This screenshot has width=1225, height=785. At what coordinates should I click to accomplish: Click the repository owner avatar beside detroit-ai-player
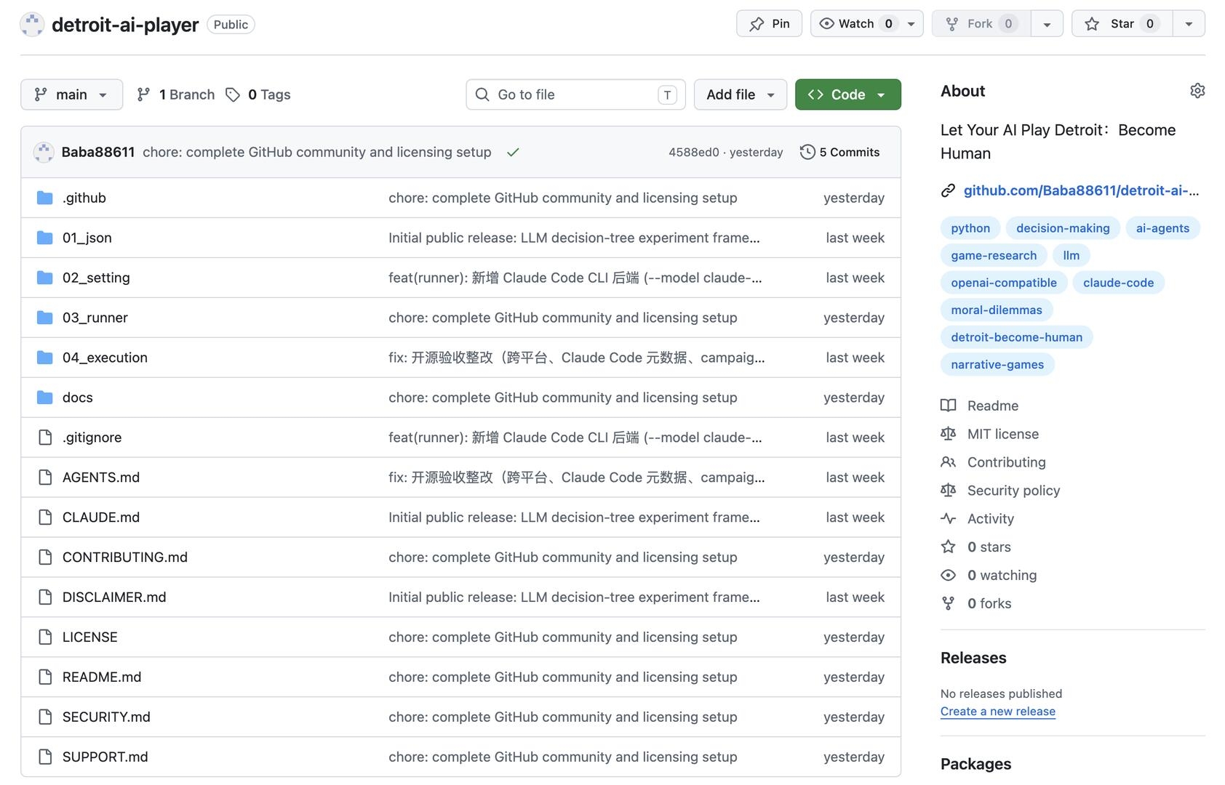(32, 25)
